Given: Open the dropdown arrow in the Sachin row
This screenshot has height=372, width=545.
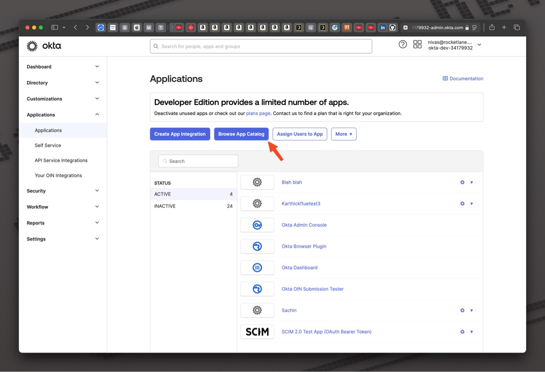Looking at the screenshot, I should 471,311.
